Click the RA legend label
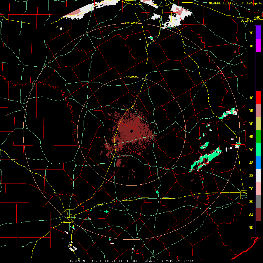This screenshot has height=263, width=263. 251,150
